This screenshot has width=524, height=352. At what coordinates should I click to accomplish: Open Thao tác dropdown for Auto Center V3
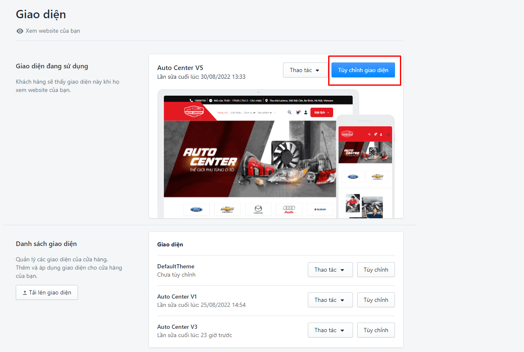click(330, 330)
